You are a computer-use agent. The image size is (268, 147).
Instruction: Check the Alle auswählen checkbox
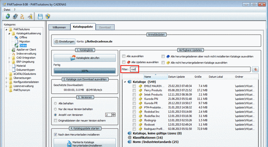pyautogui.click(x=124, y=56)
